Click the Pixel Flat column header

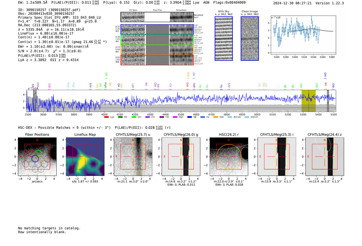pyautogui.click(x=157, y=10)
